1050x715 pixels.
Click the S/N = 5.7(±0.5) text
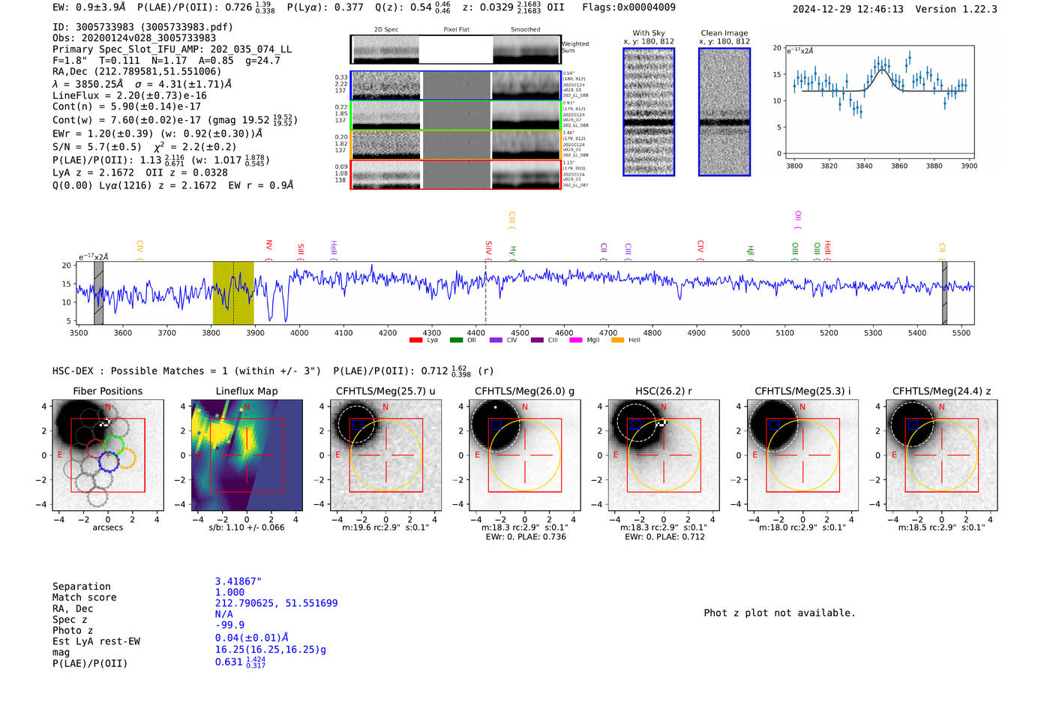coord(97,146)
